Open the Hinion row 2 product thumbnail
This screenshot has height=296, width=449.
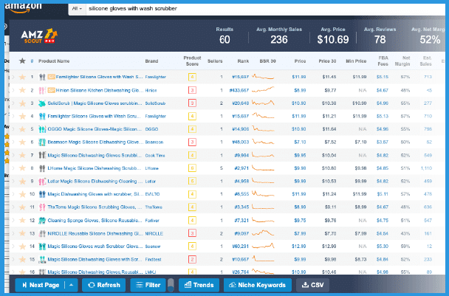point(42,90)
